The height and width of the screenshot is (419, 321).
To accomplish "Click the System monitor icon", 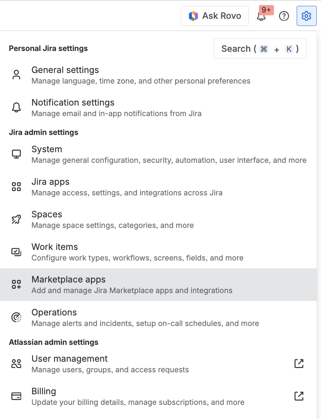I will tap(16, 154).
